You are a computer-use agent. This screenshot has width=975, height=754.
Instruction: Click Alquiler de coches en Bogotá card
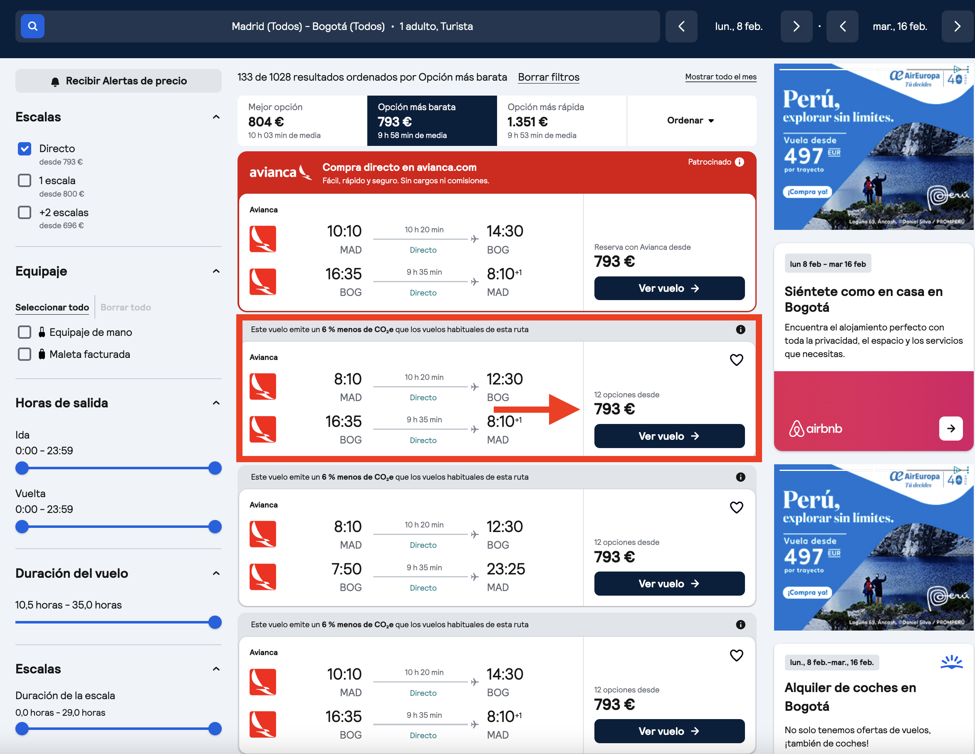(873, 699)
